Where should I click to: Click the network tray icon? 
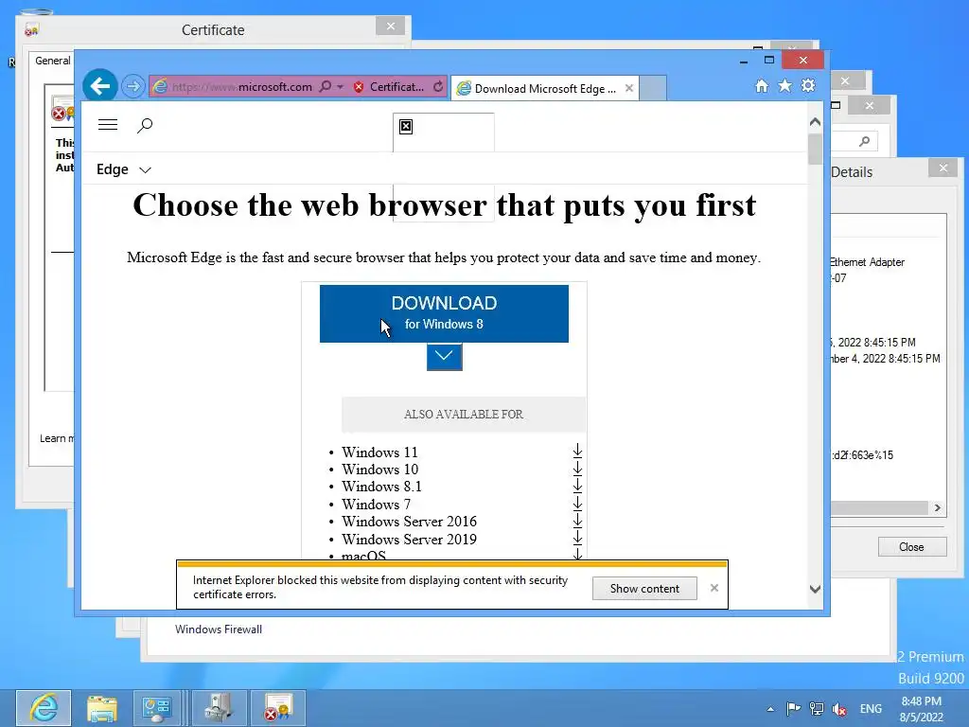click(x=817, y=708)
